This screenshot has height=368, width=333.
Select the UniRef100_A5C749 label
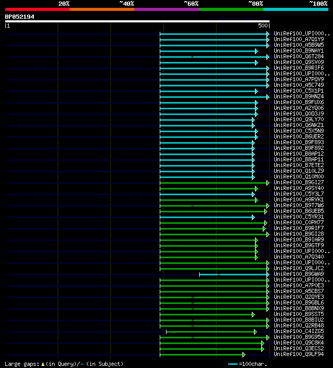click(x=299, y=85)
